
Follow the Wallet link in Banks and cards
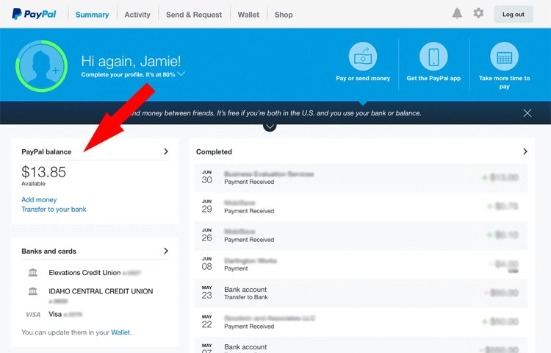coord(120,332)
